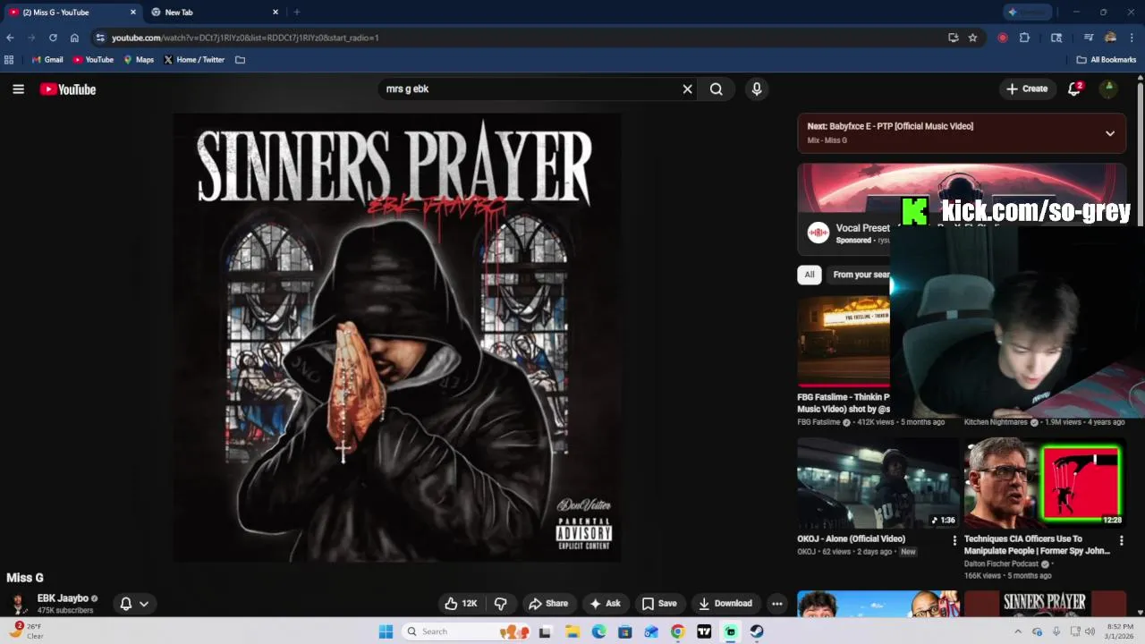
Task: Select the From your search chip
Action: [x=859, y=275]
